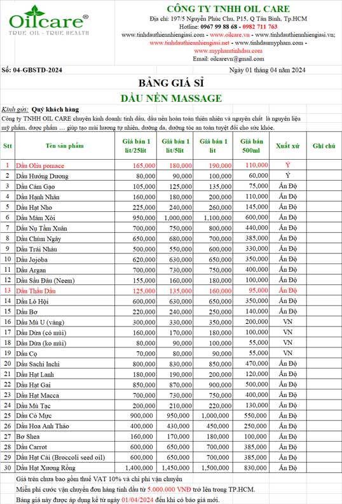Select product Dầu Mâm Xôi
The width and height of the screenshot is (342, 504).
36,218
